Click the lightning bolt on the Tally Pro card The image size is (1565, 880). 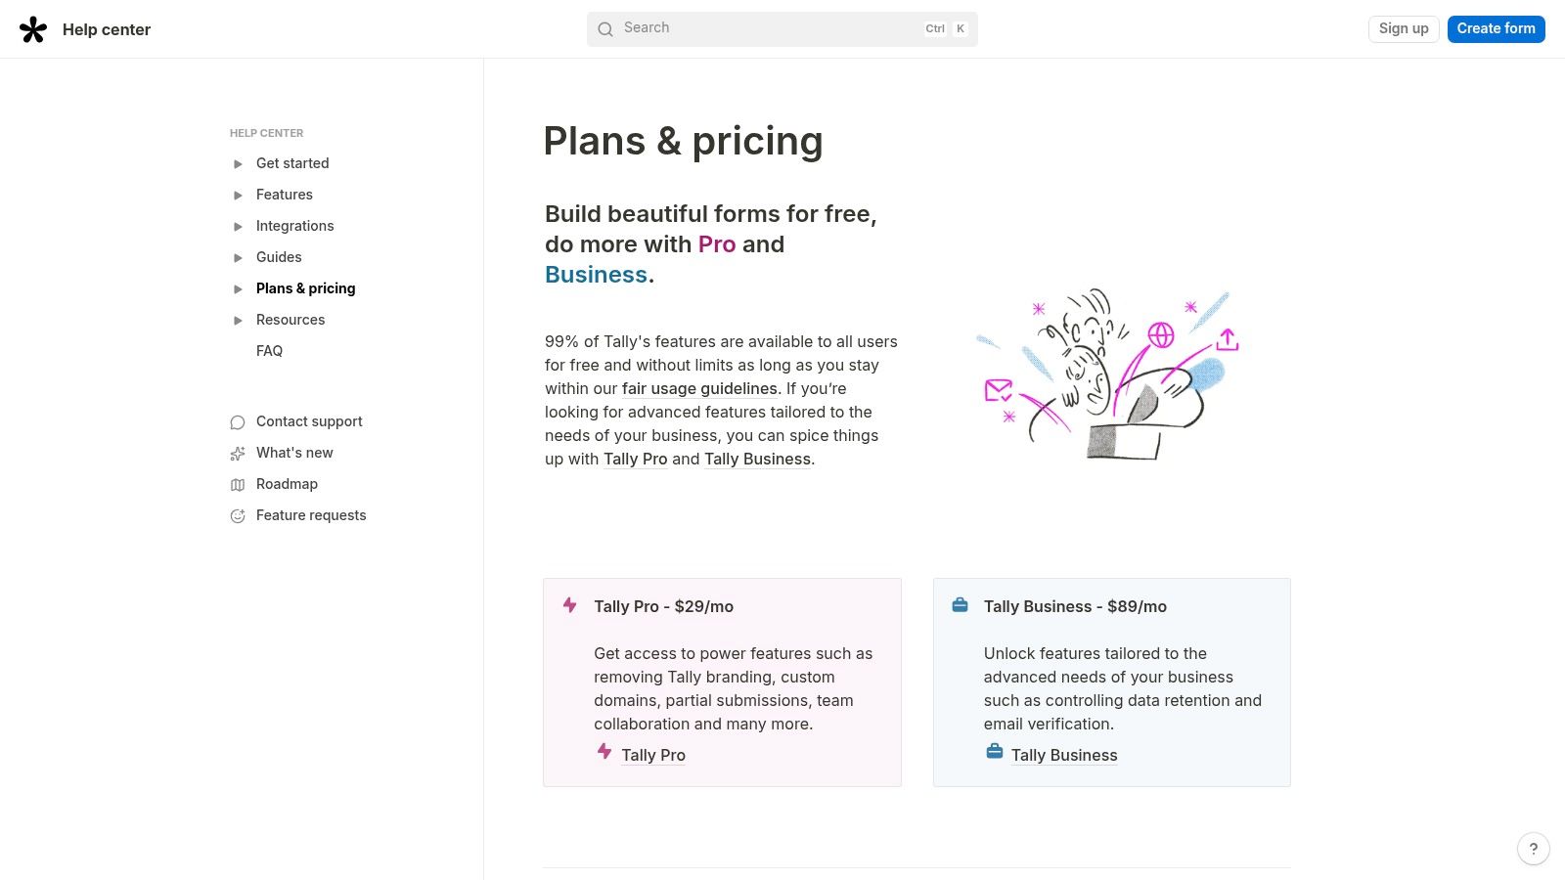[x=569, y=605]
